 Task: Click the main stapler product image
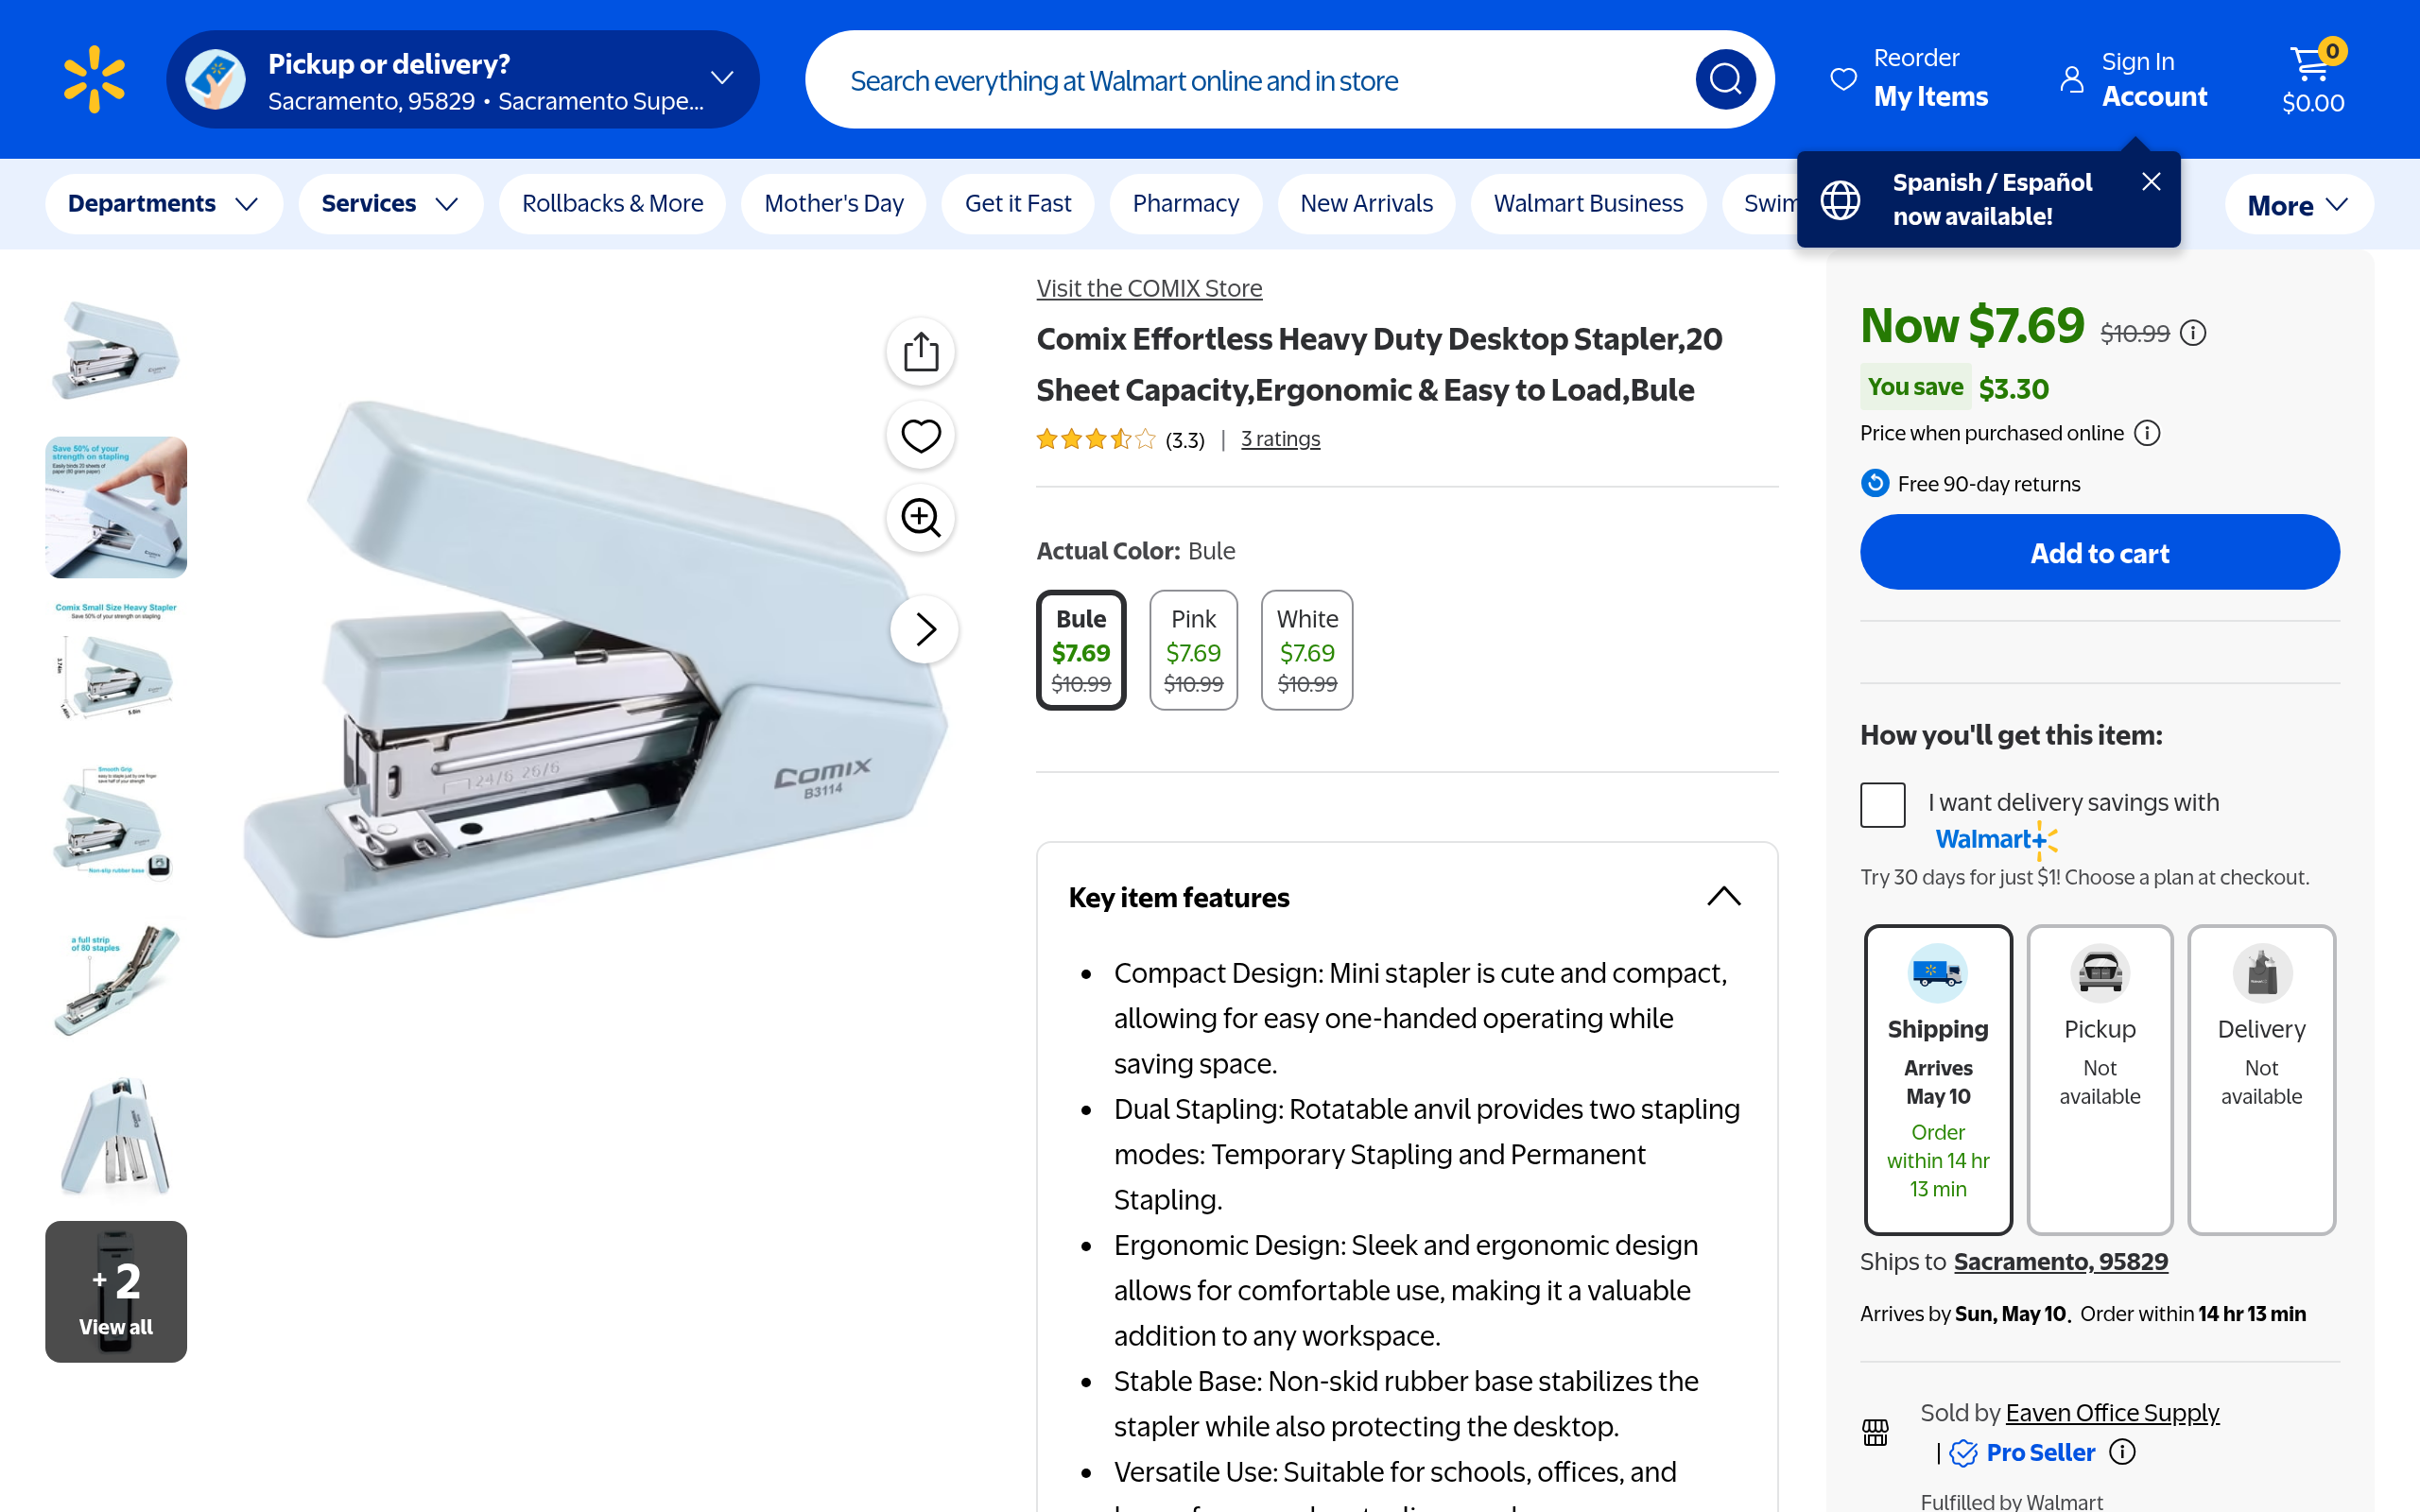595,670
